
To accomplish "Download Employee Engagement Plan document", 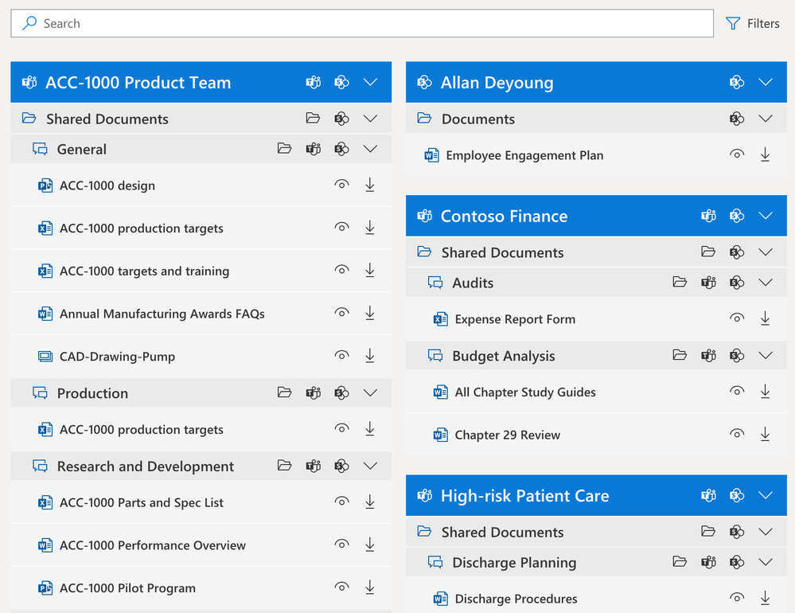I will coord(765,154).
